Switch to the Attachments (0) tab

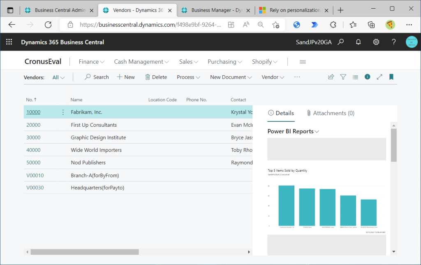click(330, 113)
